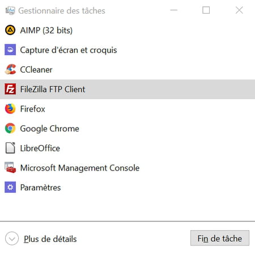255x255 pixels.
Task: Click the Paramètres gear icon
Action: coord(10,187)
